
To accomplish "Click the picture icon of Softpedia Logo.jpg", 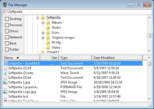I will point(5,92).
